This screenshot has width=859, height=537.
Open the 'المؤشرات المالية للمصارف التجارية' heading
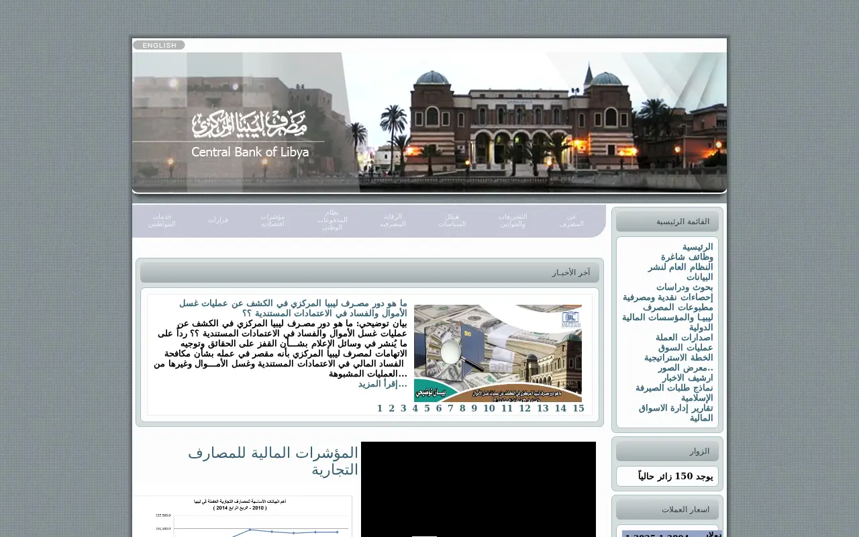point(273,460)
